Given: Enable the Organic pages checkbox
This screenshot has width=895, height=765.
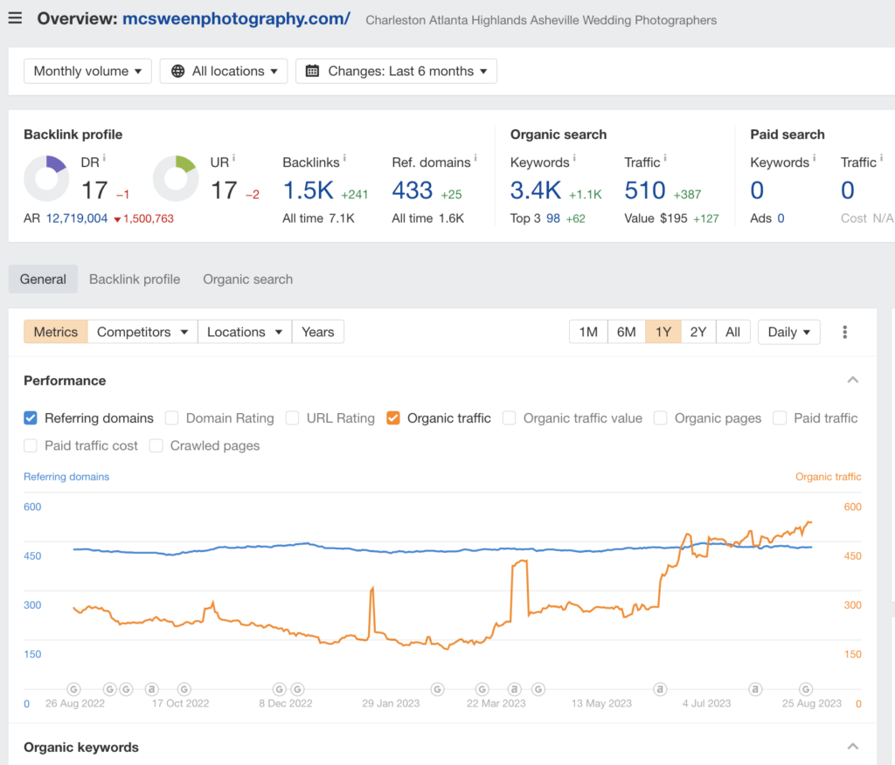Looking at the screenshot, I should (x=661, y=418).
